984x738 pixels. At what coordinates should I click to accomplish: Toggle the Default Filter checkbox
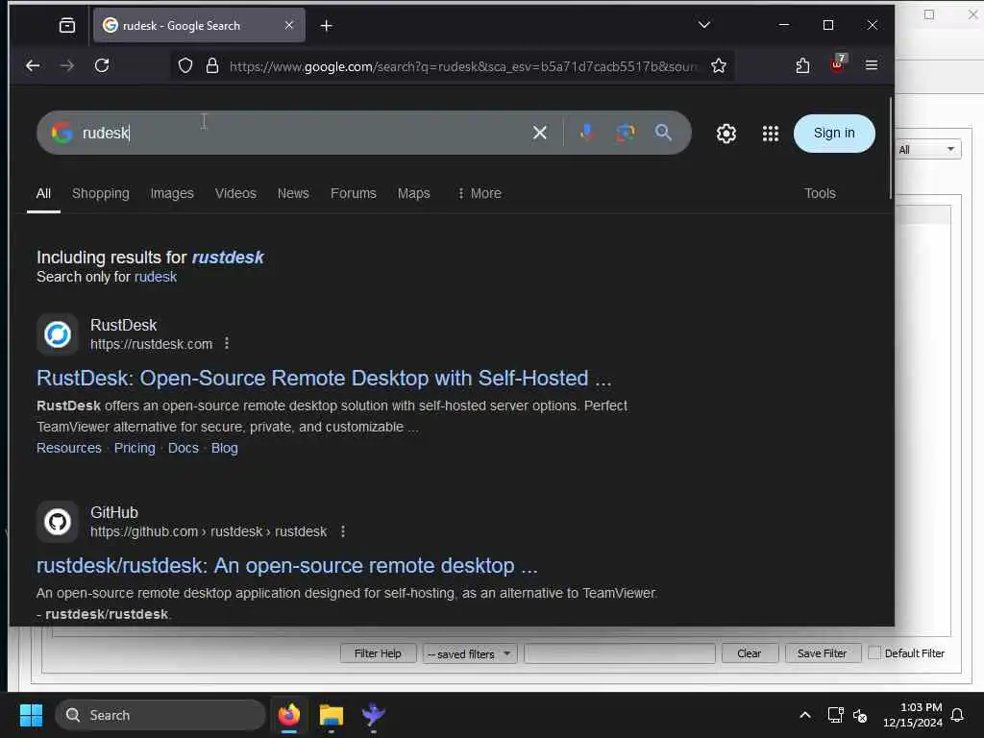pyautogui.click(x=874, y=652)
